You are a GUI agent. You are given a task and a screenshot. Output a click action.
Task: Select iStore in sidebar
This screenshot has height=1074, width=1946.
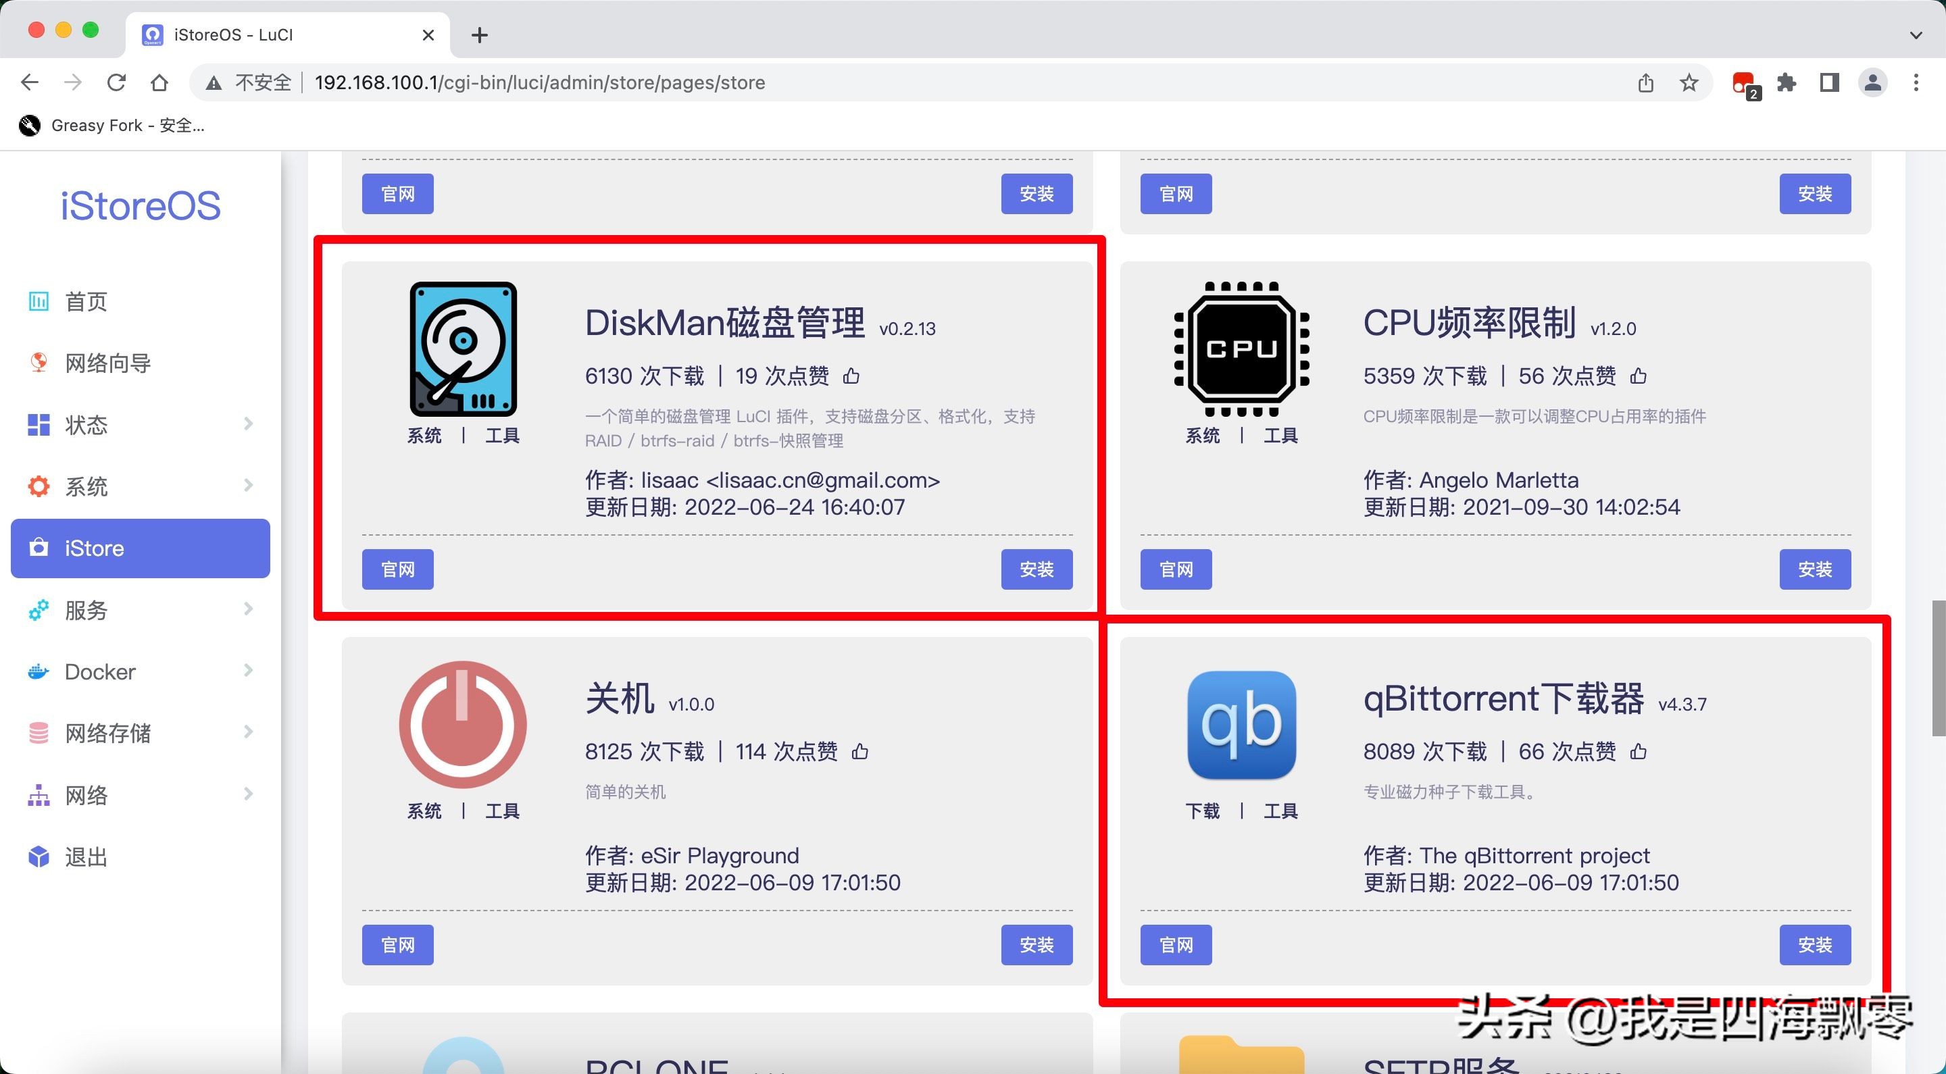(141, 548)
